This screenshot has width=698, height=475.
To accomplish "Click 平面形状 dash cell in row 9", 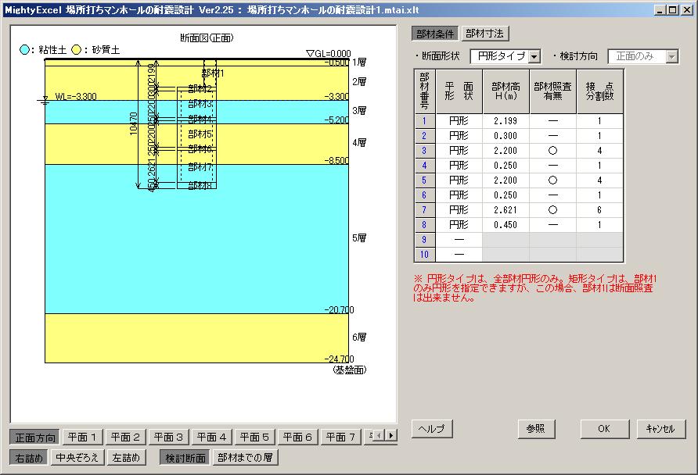I will (459, 240).
